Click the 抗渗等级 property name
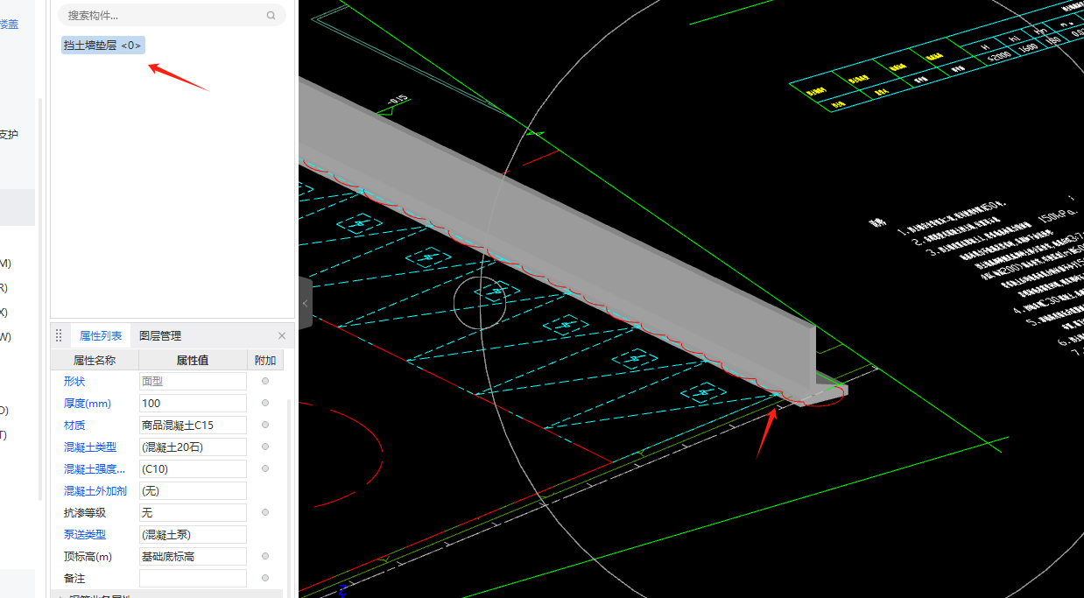1084x598 pixels. [x=84, y=513]
